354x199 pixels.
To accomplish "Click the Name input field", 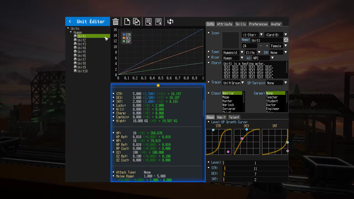I will [268, 40].
